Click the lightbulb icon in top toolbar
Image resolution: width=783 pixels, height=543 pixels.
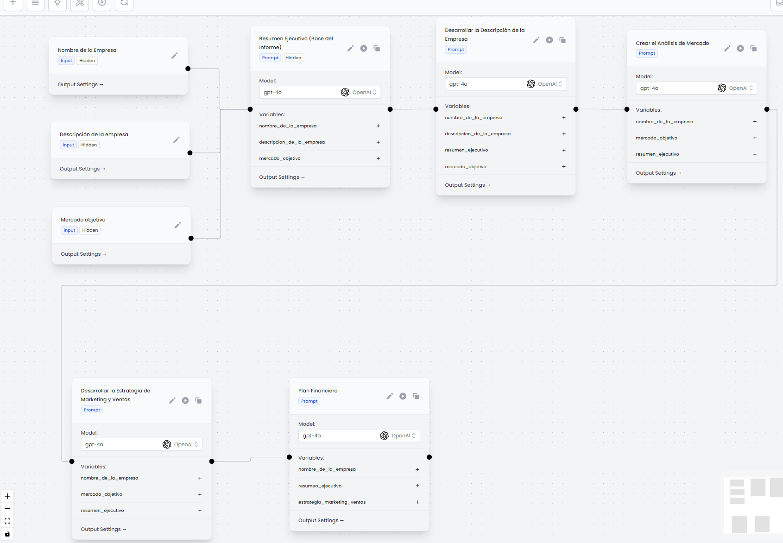click(57, 3)
